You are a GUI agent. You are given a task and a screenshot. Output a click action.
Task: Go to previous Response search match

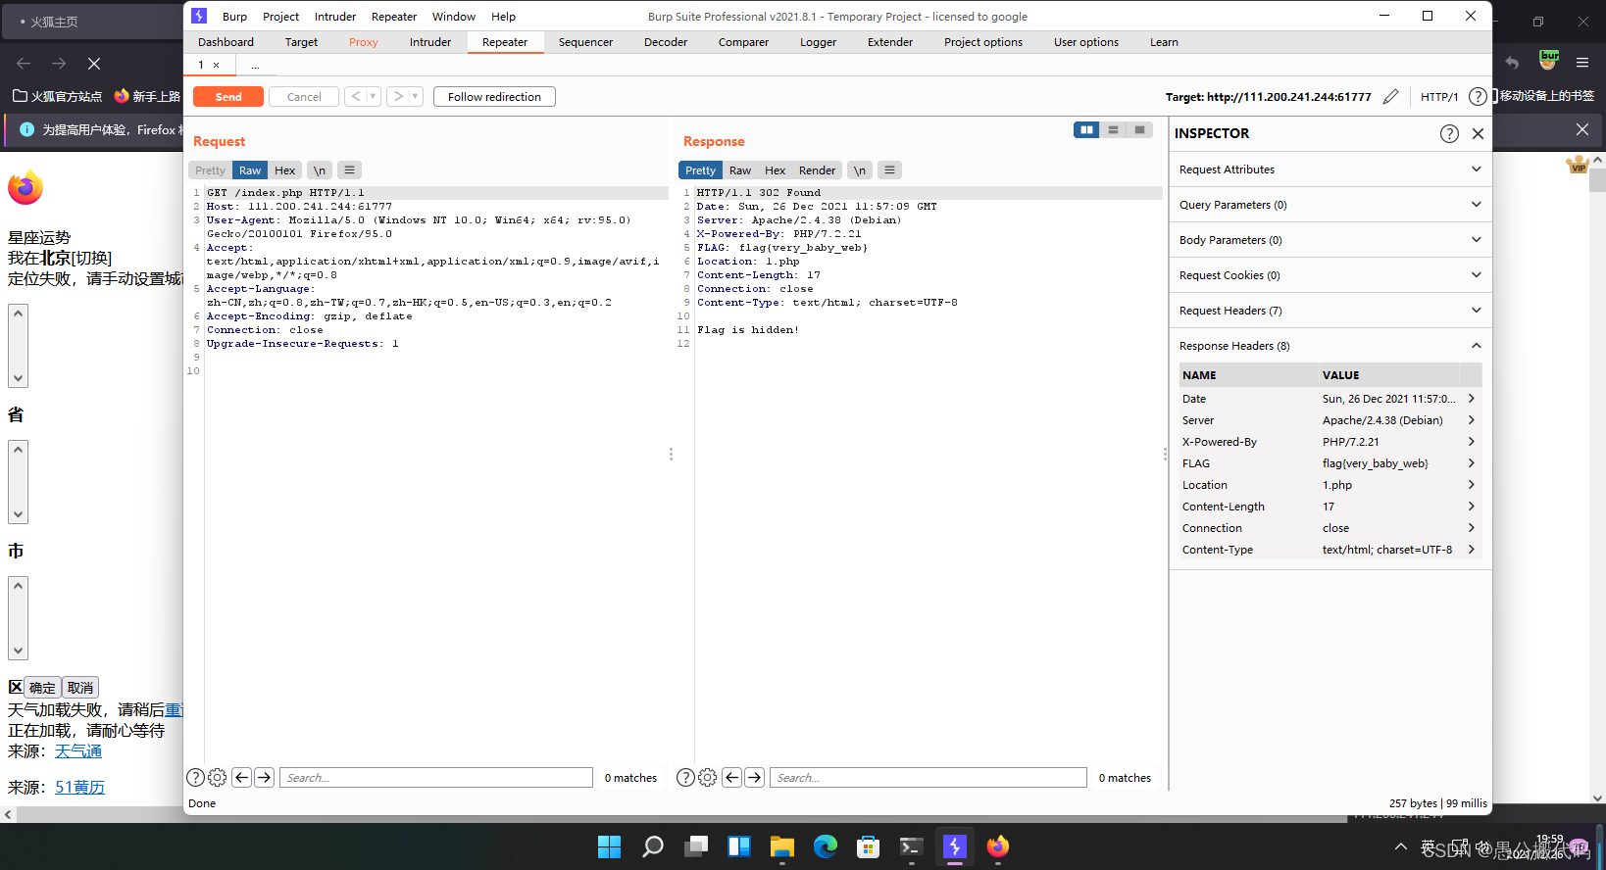[x=731, y=777]
